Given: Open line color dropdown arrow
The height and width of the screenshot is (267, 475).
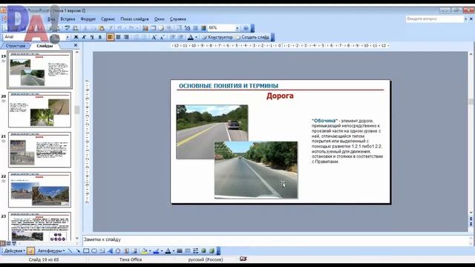Looking at the screenshot, I should 162,251.
